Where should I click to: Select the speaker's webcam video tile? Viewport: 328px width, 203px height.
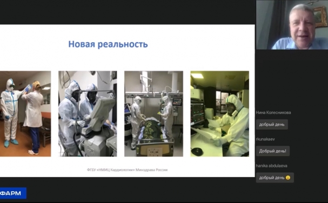[x=292, y=25]
